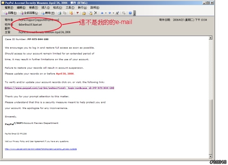The image size is (228, 165).
Task: Open the previous item arrow dropdown
Action: (x=106, y=13)
